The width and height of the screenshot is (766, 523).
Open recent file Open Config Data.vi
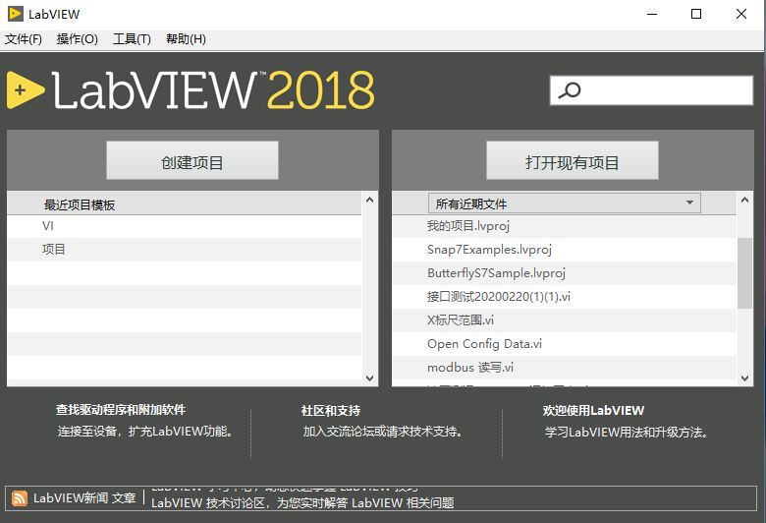click(565, 344)
